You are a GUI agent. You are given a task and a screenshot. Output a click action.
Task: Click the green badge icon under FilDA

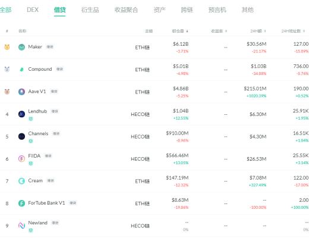coord(31,164)
